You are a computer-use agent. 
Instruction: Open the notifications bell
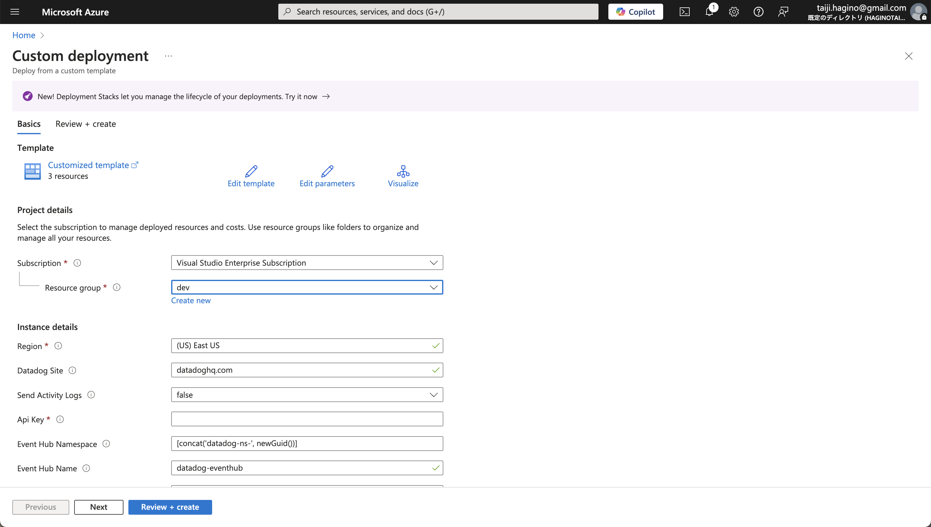(x=709, y=12)
